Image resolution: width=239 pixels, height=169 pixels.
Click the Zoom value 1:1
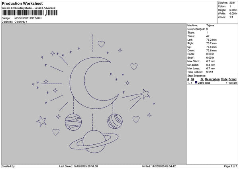[x=231, y=17]
